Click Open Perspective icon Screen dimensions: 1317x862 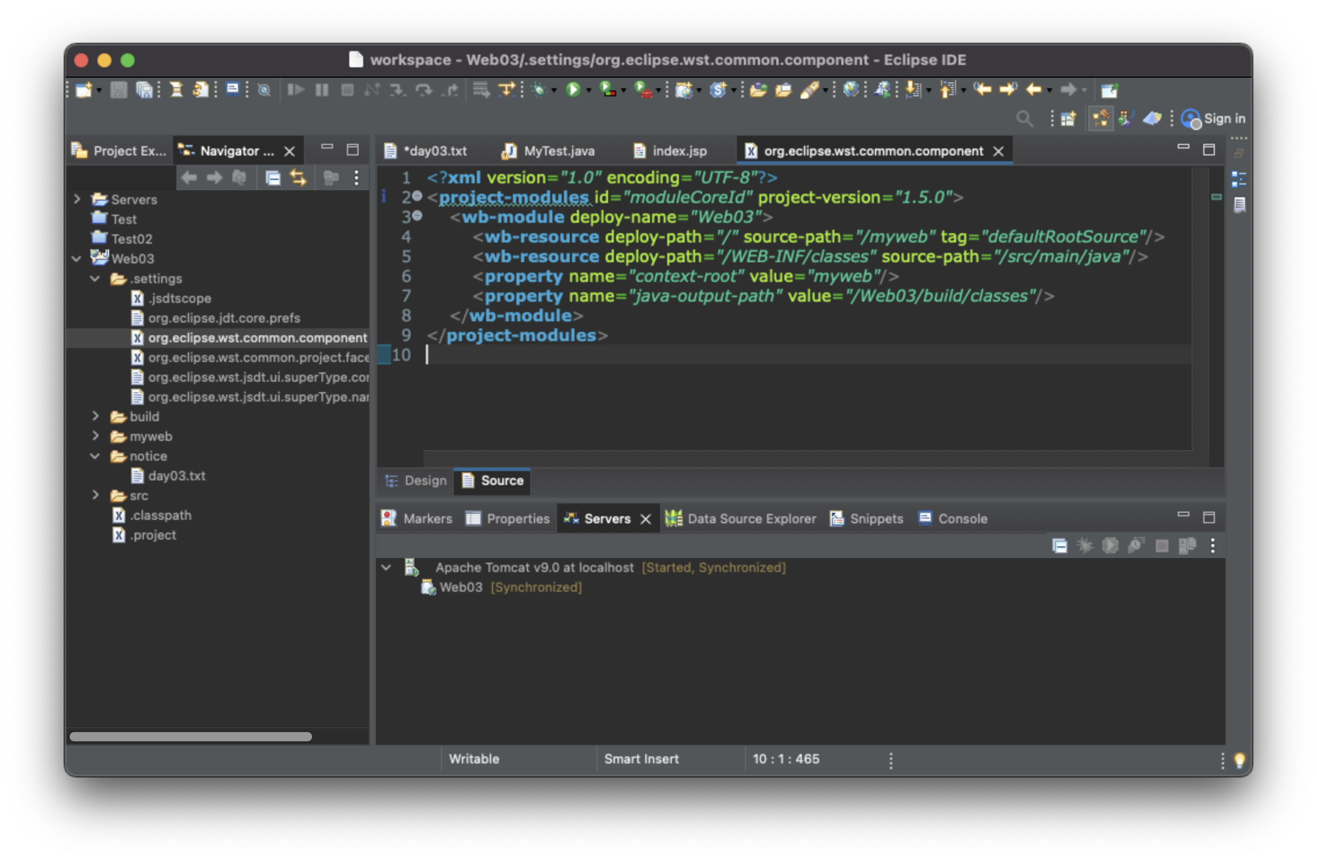pyautogui.click(x=1068, y=119)
